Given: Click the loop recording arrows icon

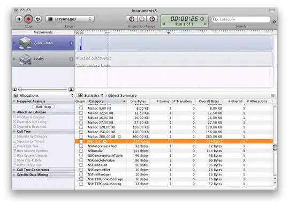Looking at the screenshot, I should click(x=38, y=19).
